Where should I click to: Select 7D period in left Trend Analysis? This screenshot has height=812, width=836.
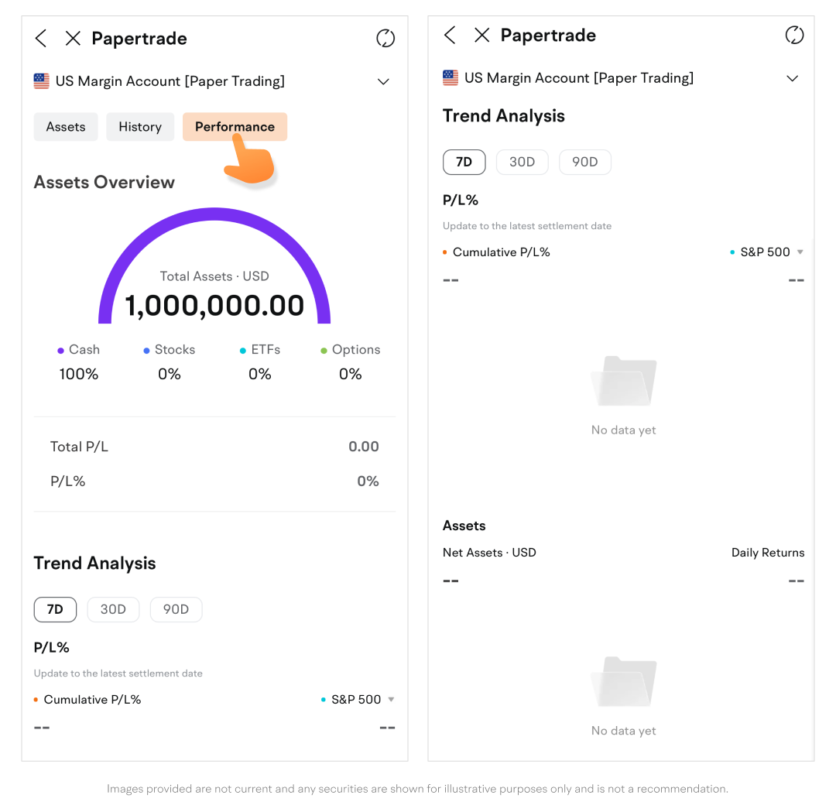click(55, 609)
